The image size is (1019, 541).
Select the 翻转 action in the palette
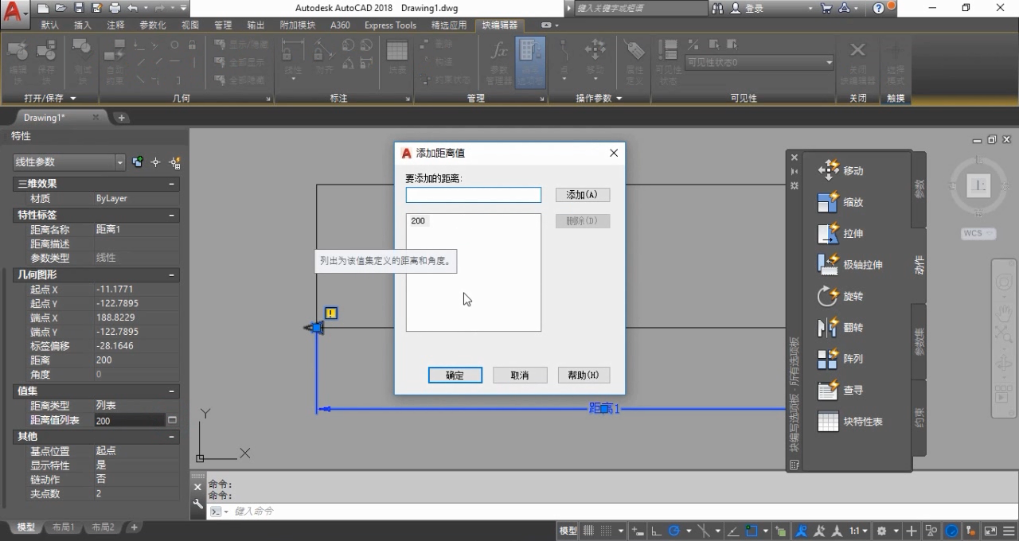point(841,328)
